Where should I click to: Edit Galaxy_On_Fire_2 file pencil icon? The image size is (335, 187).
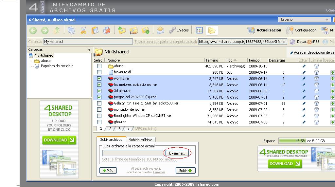(304, 103)
